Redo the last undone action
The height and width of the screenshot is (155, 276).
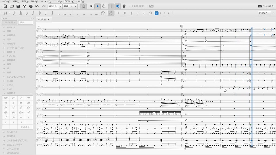click(44, 6)
